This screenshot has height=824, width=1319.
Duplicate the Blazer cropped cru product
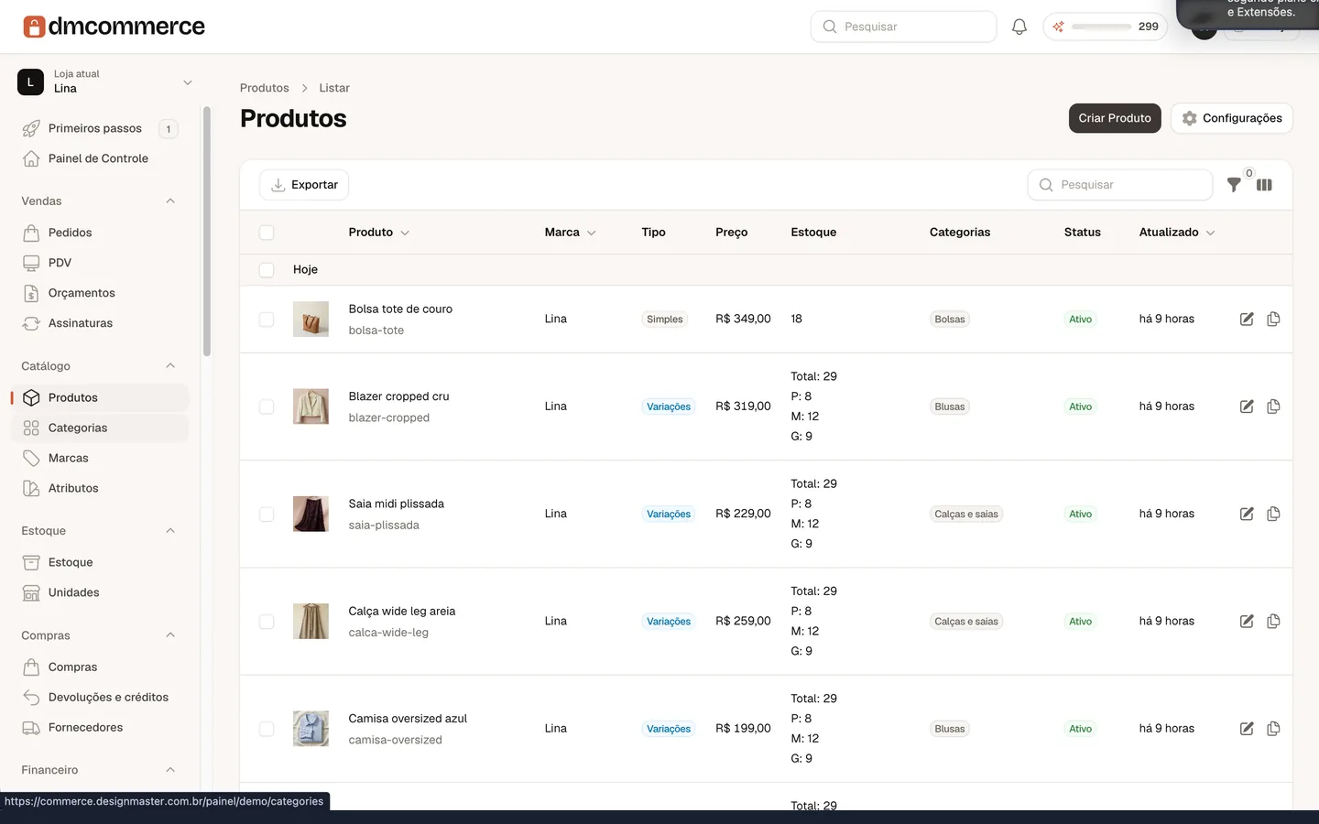point(1273,407)
